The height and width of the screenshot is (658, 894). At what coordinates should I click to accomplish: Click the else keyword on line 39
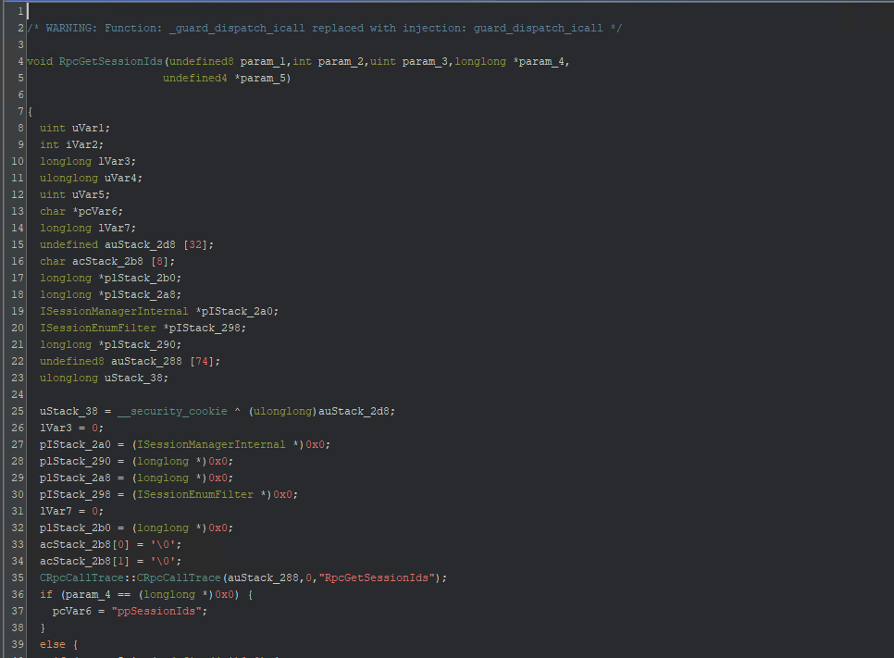point(53,644)
